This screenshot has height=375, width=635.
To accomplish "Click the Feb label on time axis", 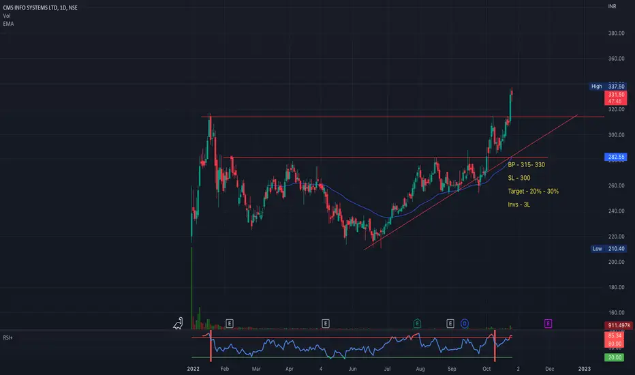I will point(224,369).
